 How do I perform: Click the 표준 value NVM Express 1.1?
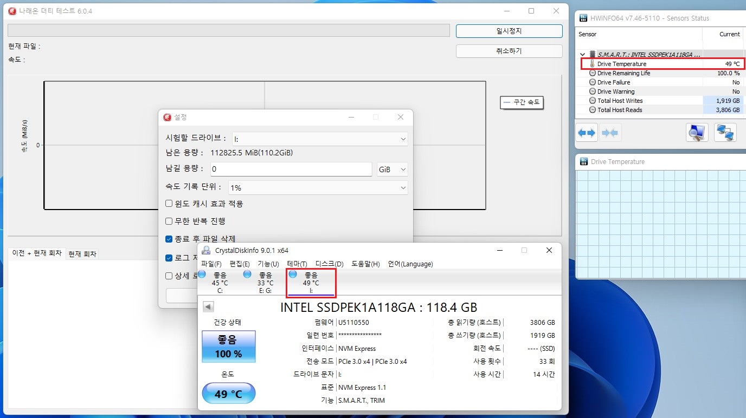[x=362, y=387]
